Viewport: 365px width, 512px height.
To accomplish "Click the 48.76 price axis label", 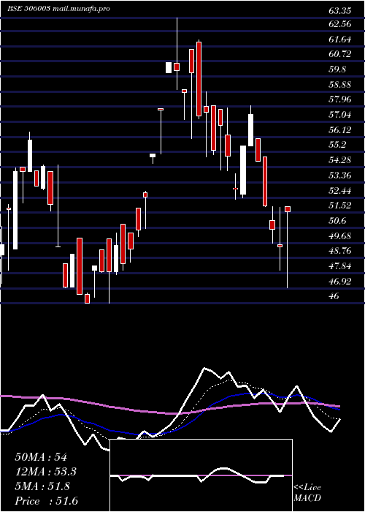I will [x=340, y=250].
